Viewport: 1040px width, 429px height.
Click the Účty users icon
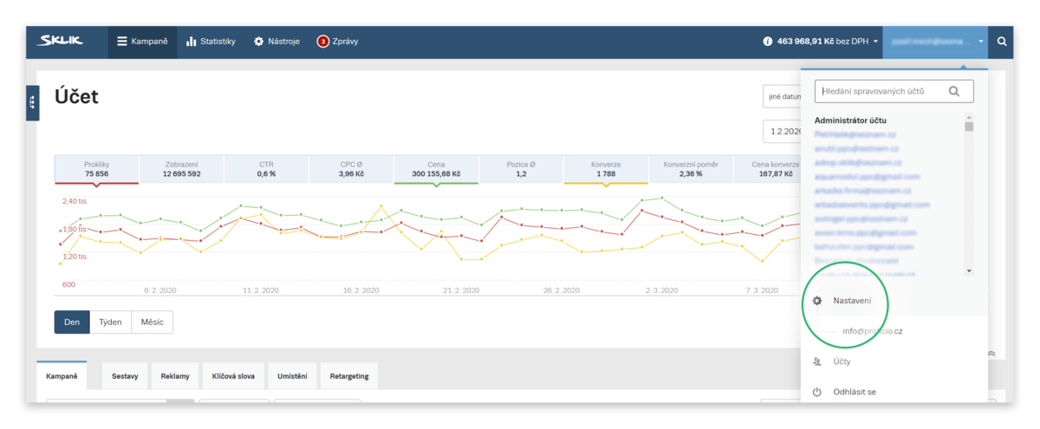(816, 361)
